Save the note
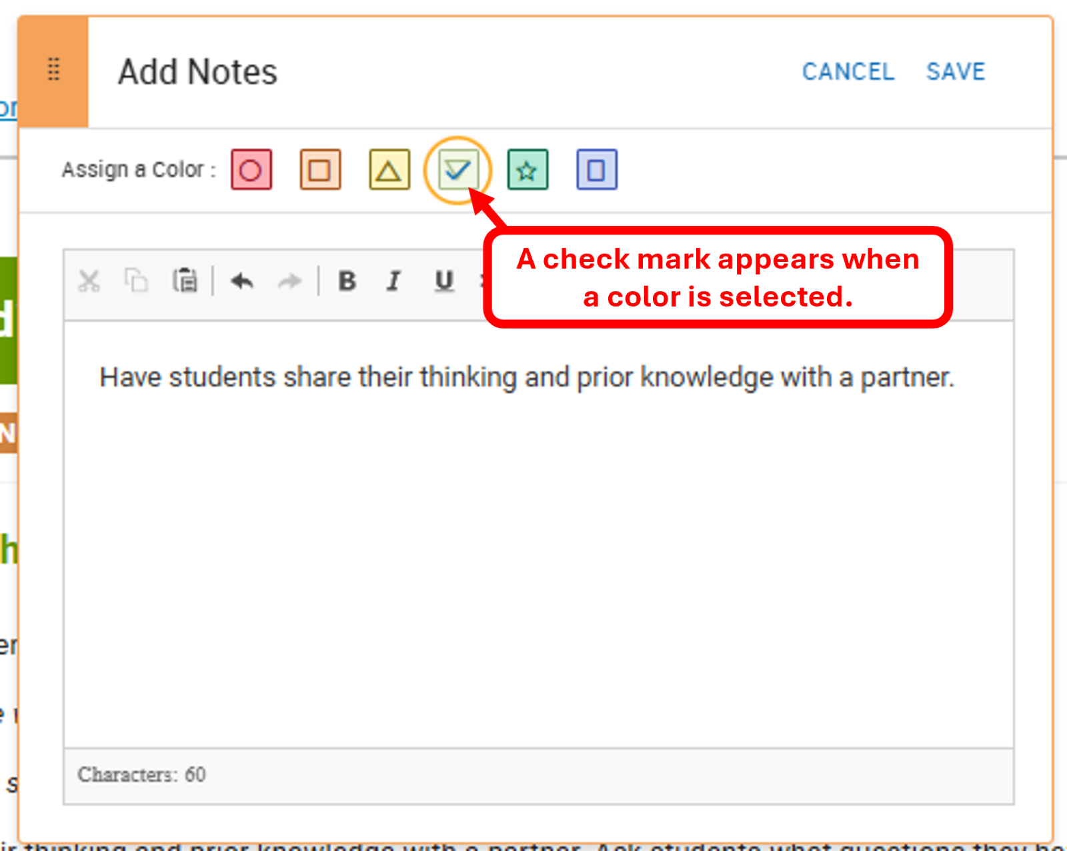Viewport: 1067px width, 851px height. 956,72
